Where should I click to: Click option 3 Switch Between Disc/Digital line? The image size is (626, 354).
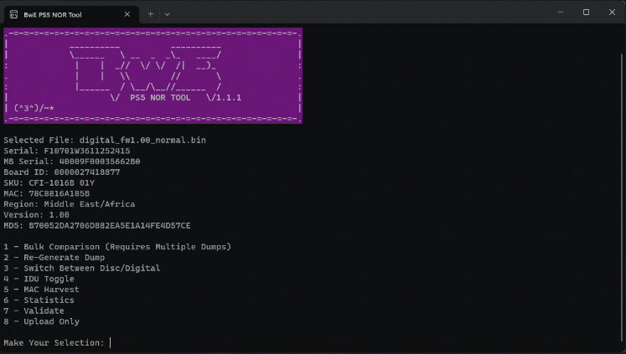click(82, 269)
